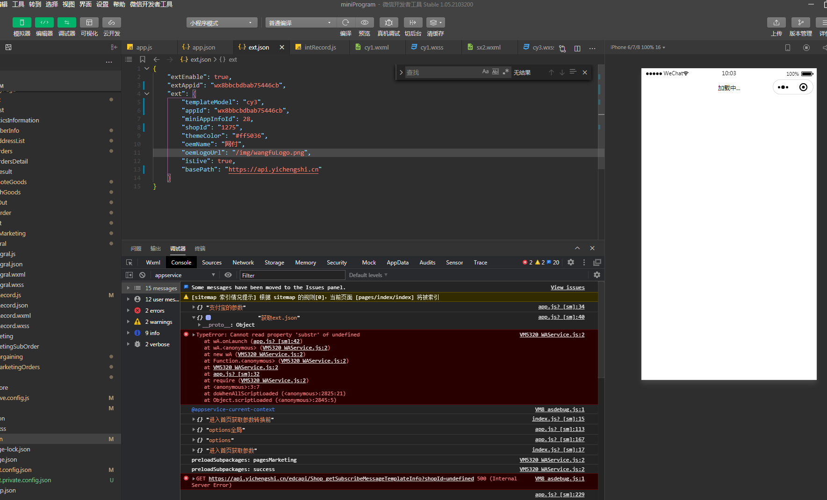Screen dimensions: 827x500
Task: Open real device debugging icon
Action: [x=388, y=22]
